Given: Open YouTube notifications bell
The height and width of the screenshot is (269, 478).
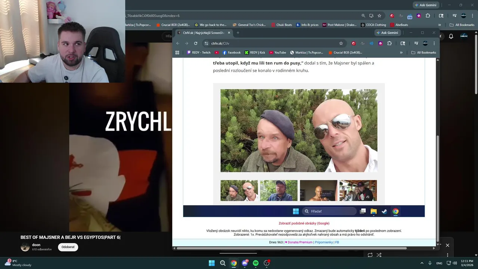Looking at the screenshot, I should [451, 36].
